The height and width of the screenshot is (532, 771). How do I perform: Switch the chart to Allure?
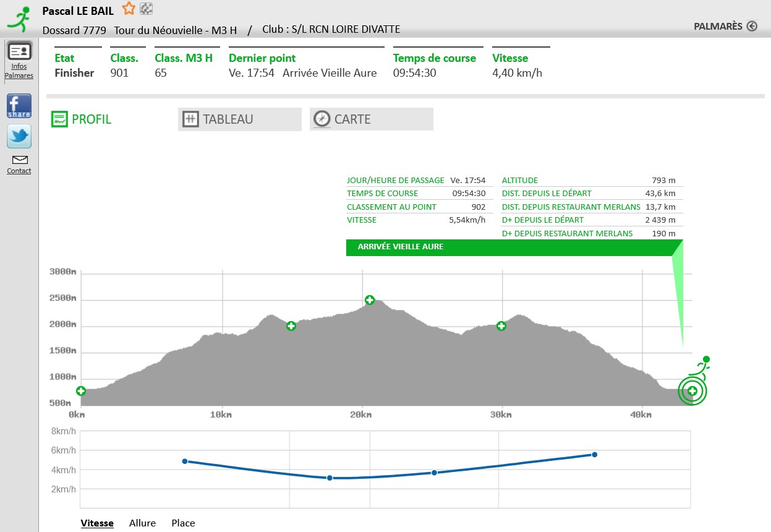point(142,523)
